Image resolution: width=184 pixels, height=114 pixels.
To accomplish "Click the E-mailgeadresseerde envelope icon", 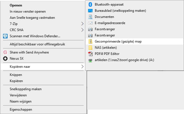I will [90, 23].
